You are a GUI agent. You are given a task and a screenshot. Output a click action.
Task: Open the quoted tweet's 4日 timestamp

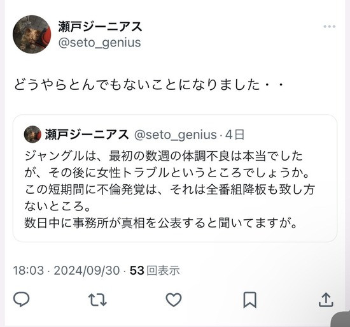235,134
